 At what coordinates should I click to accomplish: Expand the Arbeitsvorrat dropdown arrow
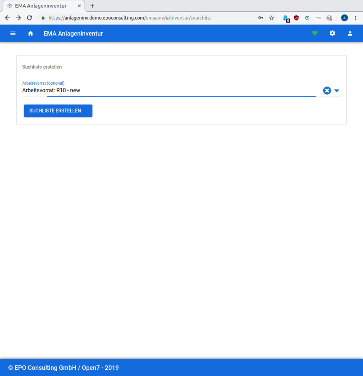click(337, 91)
